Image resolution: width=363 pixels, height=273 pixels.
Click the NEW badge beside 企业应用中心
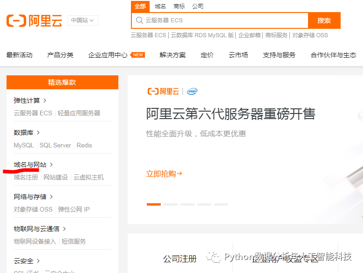(138, 55)
